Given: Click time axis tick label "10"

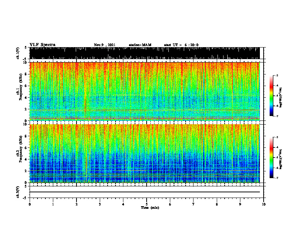Looking at the screenshot, I should point(264,204).
